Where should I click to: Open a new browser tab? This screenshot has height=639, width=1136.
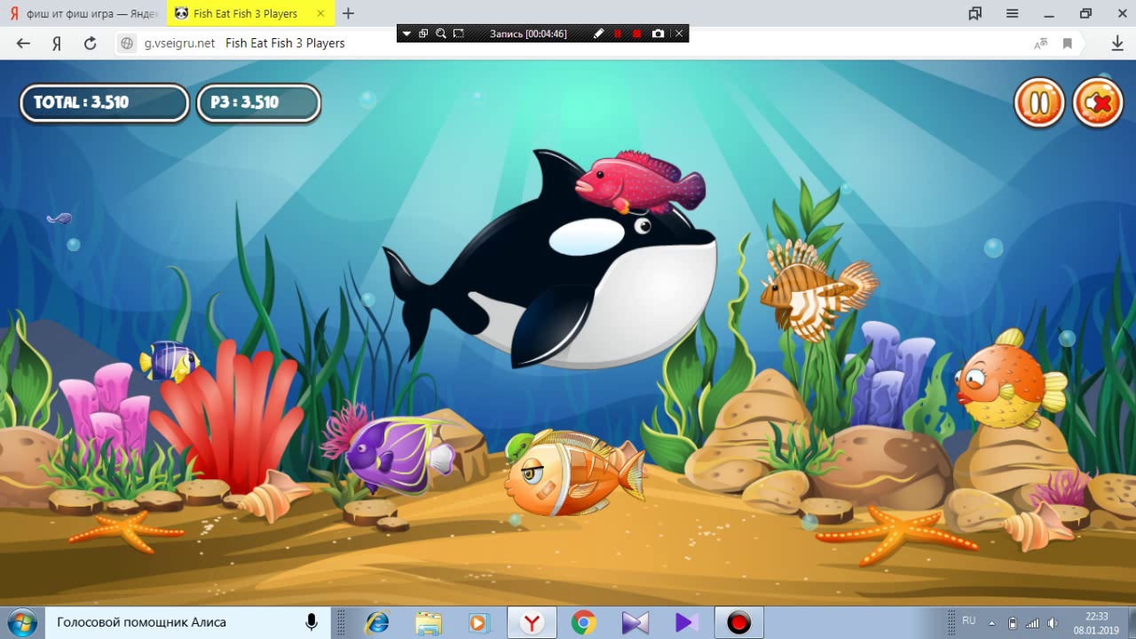pyautogui.click(x=348, y=13)
